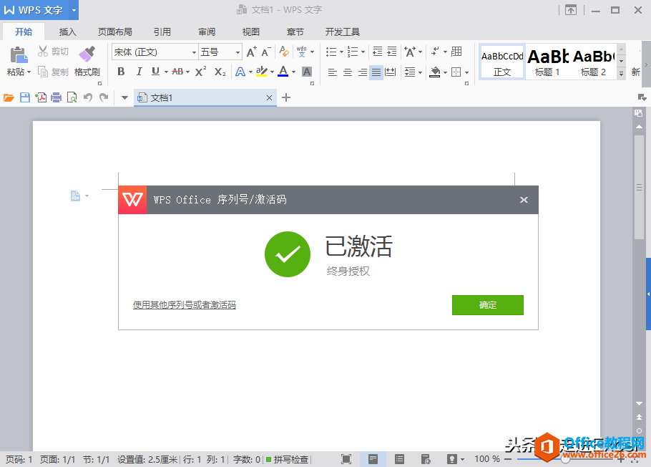The height and width of the screenshot is (467, 651).
Task: Switch to full screen view in status bar
Action: 346,459
